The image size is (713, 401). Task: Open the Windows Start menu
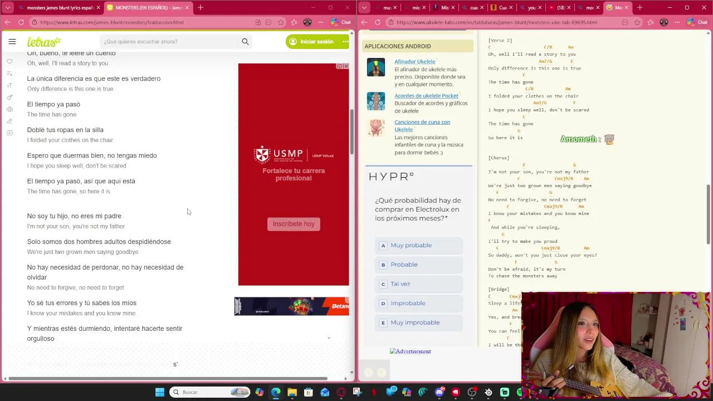pos(160,392)
